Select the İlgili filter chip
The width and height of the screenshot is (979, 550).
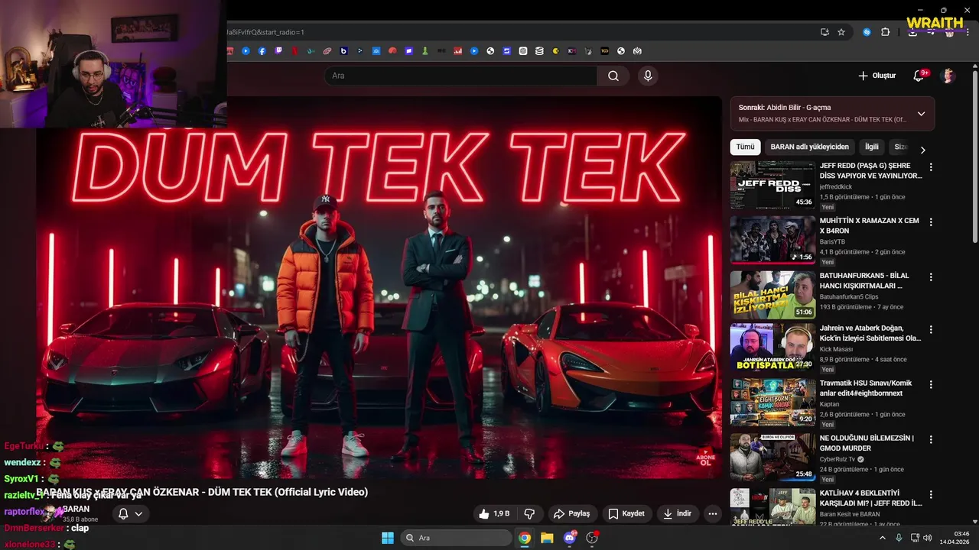pyautogui.click(x=872, y=147)
